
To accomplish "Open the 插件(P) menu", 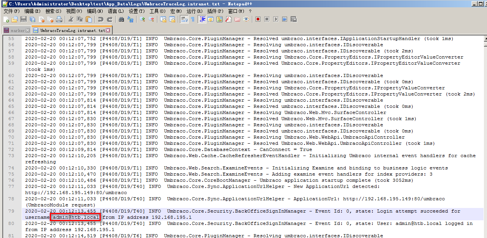I will 215,11.
